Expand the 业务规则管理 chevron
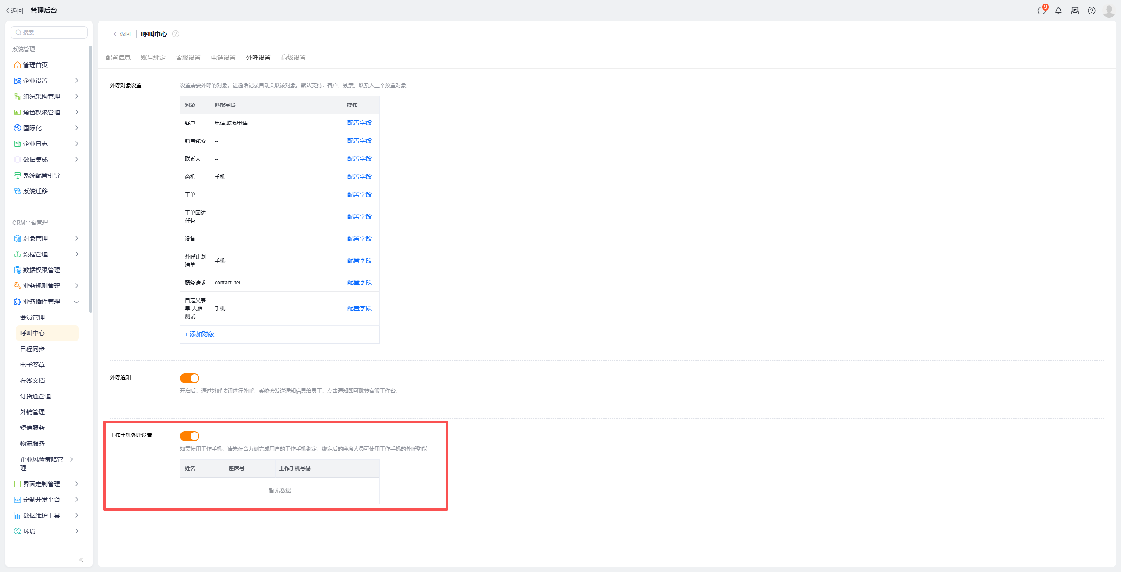Viewport: 1121px width, 572px height. (77, 286)
